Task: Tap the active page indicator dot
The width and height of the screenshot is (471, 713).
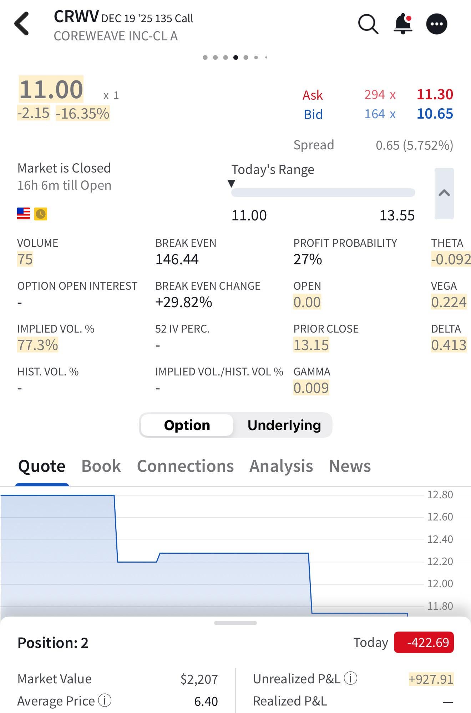Action: [235, 57]
